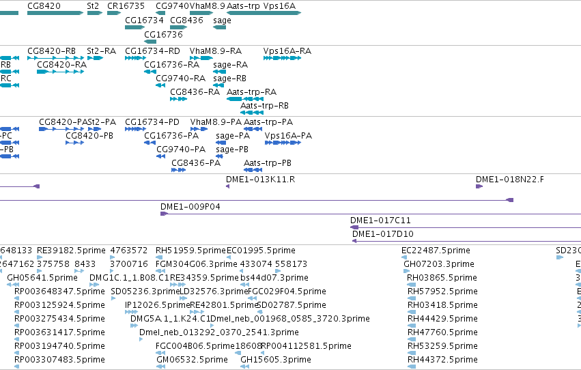Open EST FGC029F04.5prime

coord(253,298)
